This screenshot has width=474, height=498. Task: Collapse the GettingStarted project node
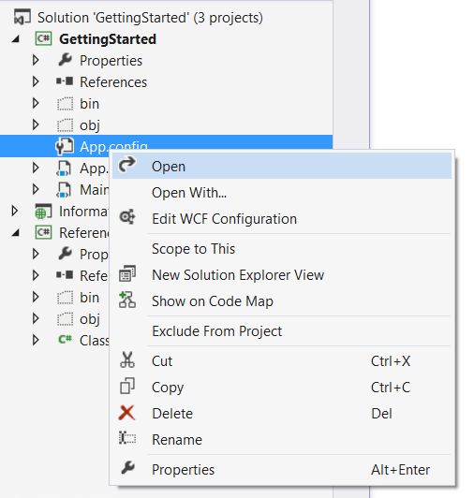tap(16, 39)
